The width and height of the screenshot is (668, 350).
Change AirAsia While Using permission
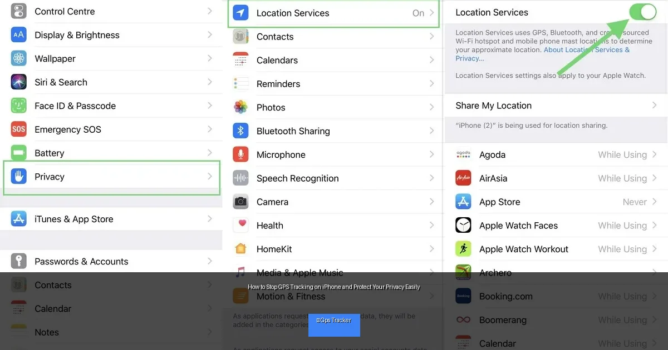(622, 178)
